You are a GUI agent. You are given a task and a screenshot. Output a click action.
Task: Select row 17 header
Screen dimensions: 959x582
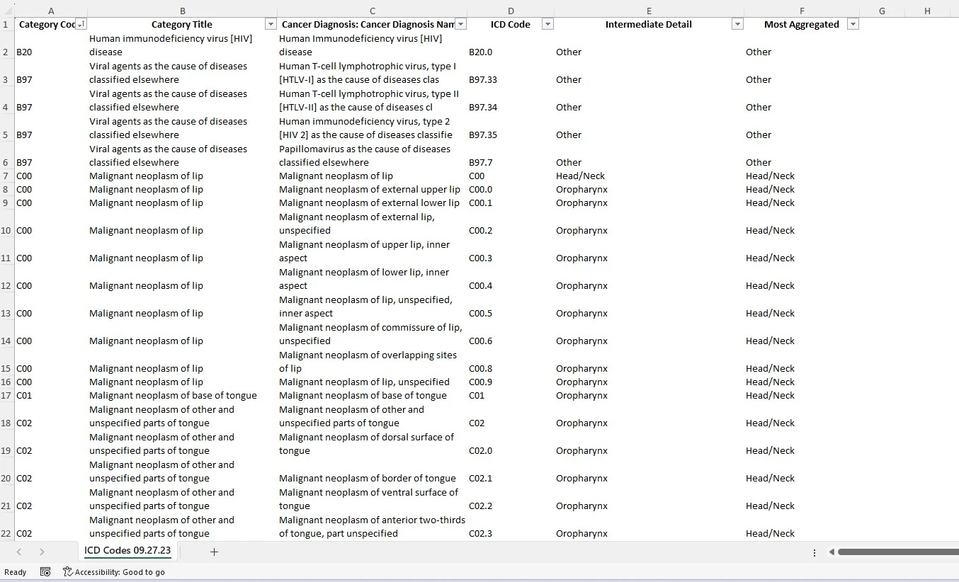pos(6,395)
